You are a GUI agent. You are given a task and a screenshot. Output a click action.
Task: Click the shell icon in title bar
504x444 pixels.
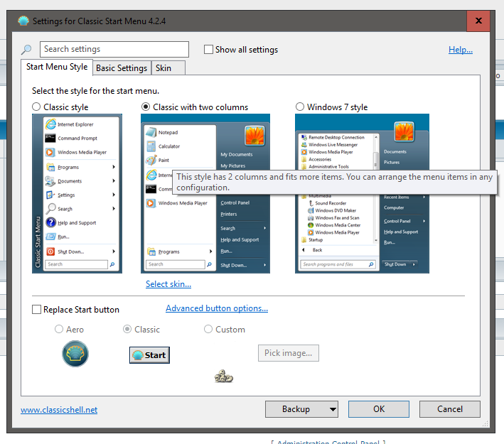[x=23, y=21]
